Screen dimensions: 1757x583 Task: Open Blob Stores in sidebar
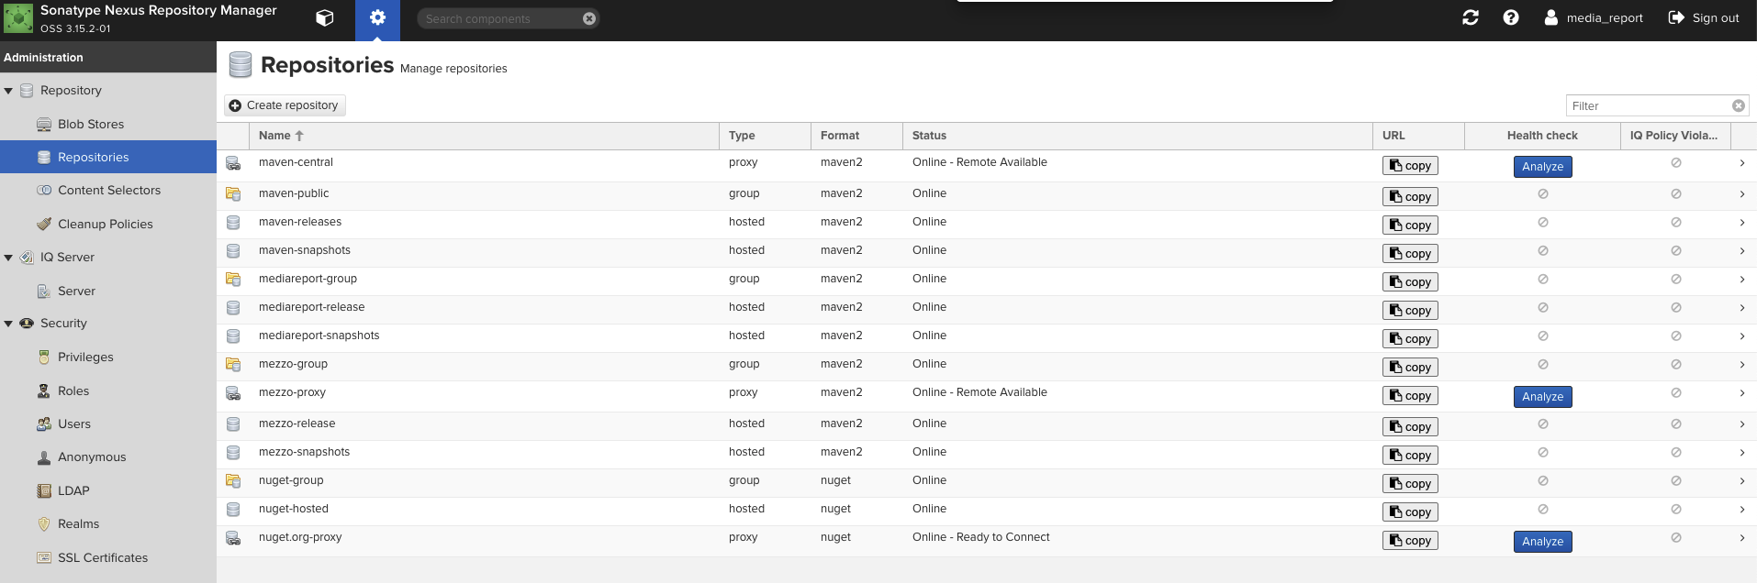(x=91, y=124)
